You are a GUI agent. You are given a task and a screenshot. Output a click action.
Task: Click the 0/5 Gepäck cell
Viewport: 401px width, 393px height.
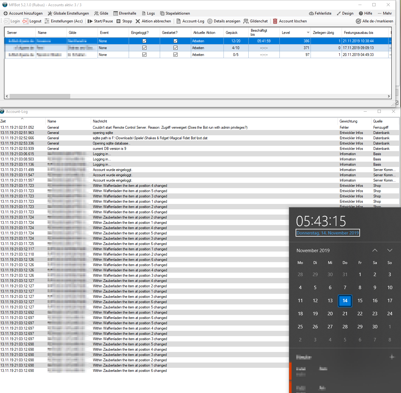click(x=236, y=55)
